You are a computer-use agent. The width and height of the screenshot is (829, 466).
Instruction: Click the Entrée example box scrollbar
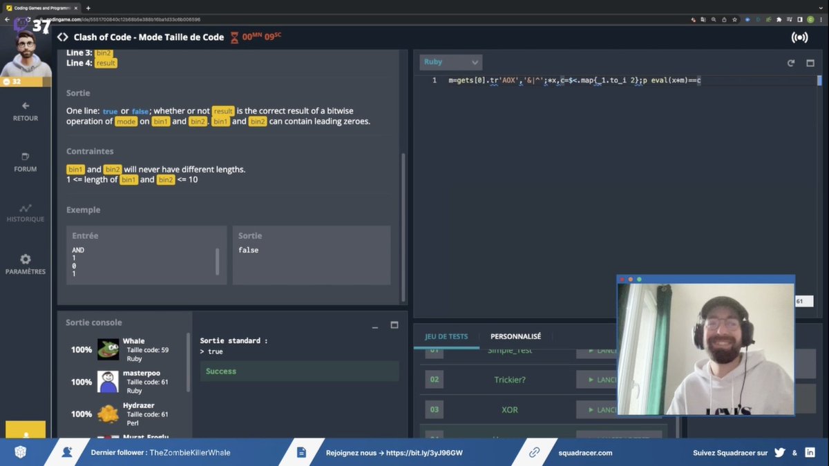click(x=218, y=262)
